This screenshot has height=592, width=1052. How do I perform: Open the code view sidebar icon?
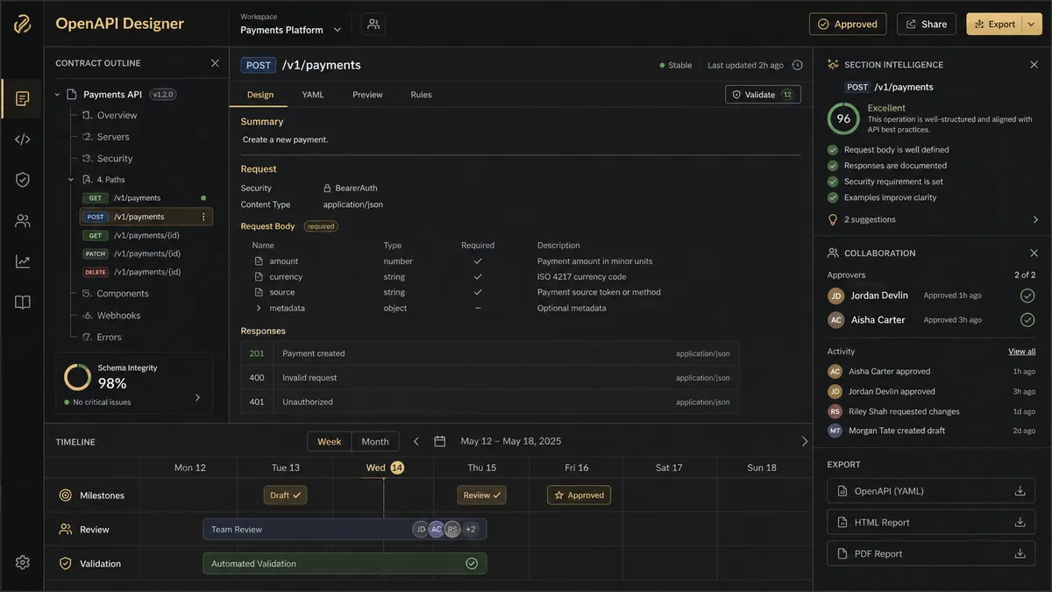coord(23,139)
